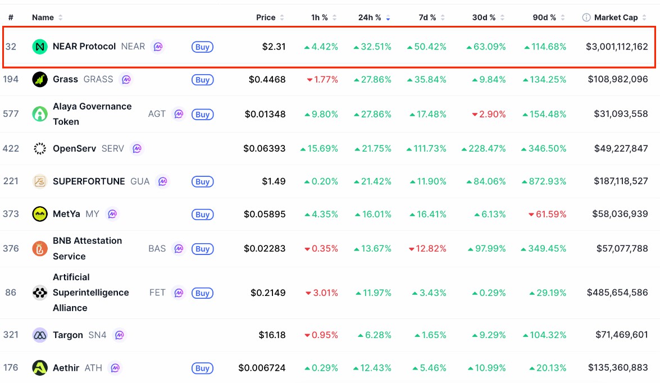Click the MetYa yellow smiley logo

[x=39, y=214]
